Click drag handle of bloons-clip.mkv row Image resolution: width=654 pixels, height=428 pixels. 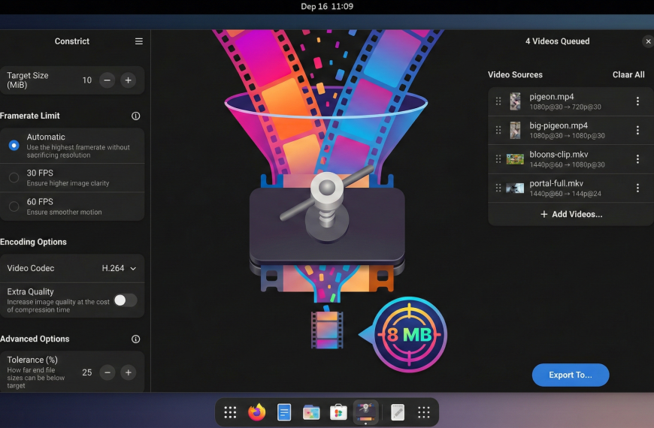pyautogui.click(x=498, y=158)
